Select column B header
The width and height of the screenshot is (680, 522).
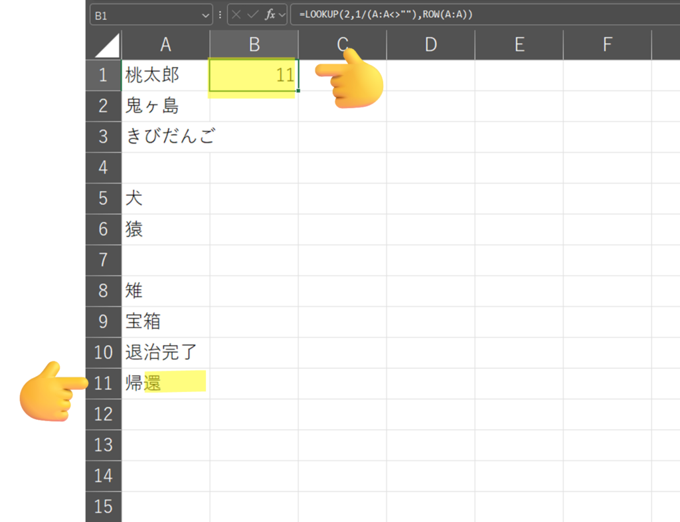tap(254, 44)
